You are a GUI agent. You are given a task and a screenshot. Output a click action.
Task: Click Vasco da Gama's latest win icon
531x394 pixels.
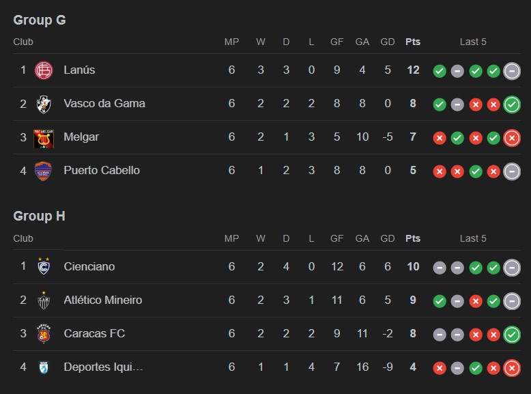click(x=512, y=104)
